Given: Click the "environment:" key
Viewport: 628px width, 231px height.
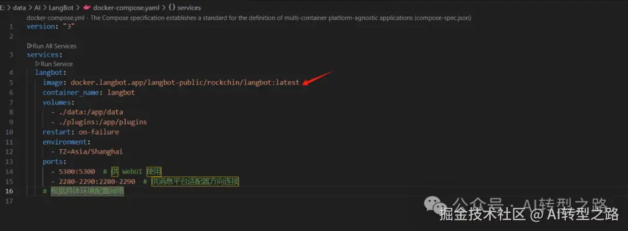Looking at the screenshot, I should pyautogui.click(x=67, y=142).
